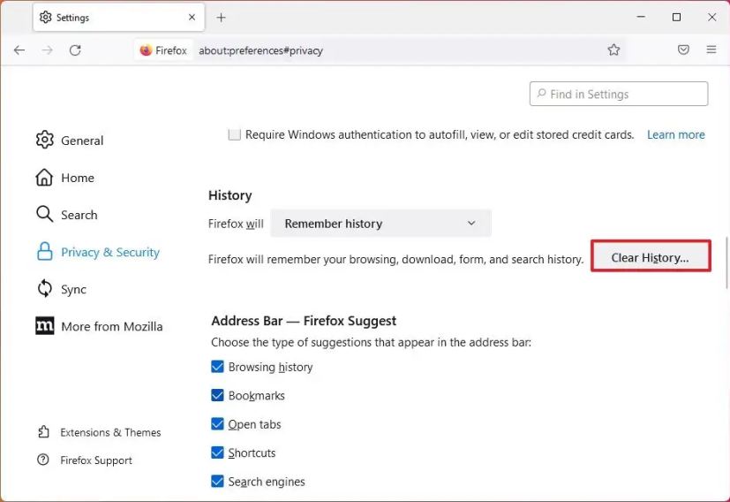The height and width of the screenshot is (502, 730).
Task: Click the General gear icon
Action: point(45,140)
